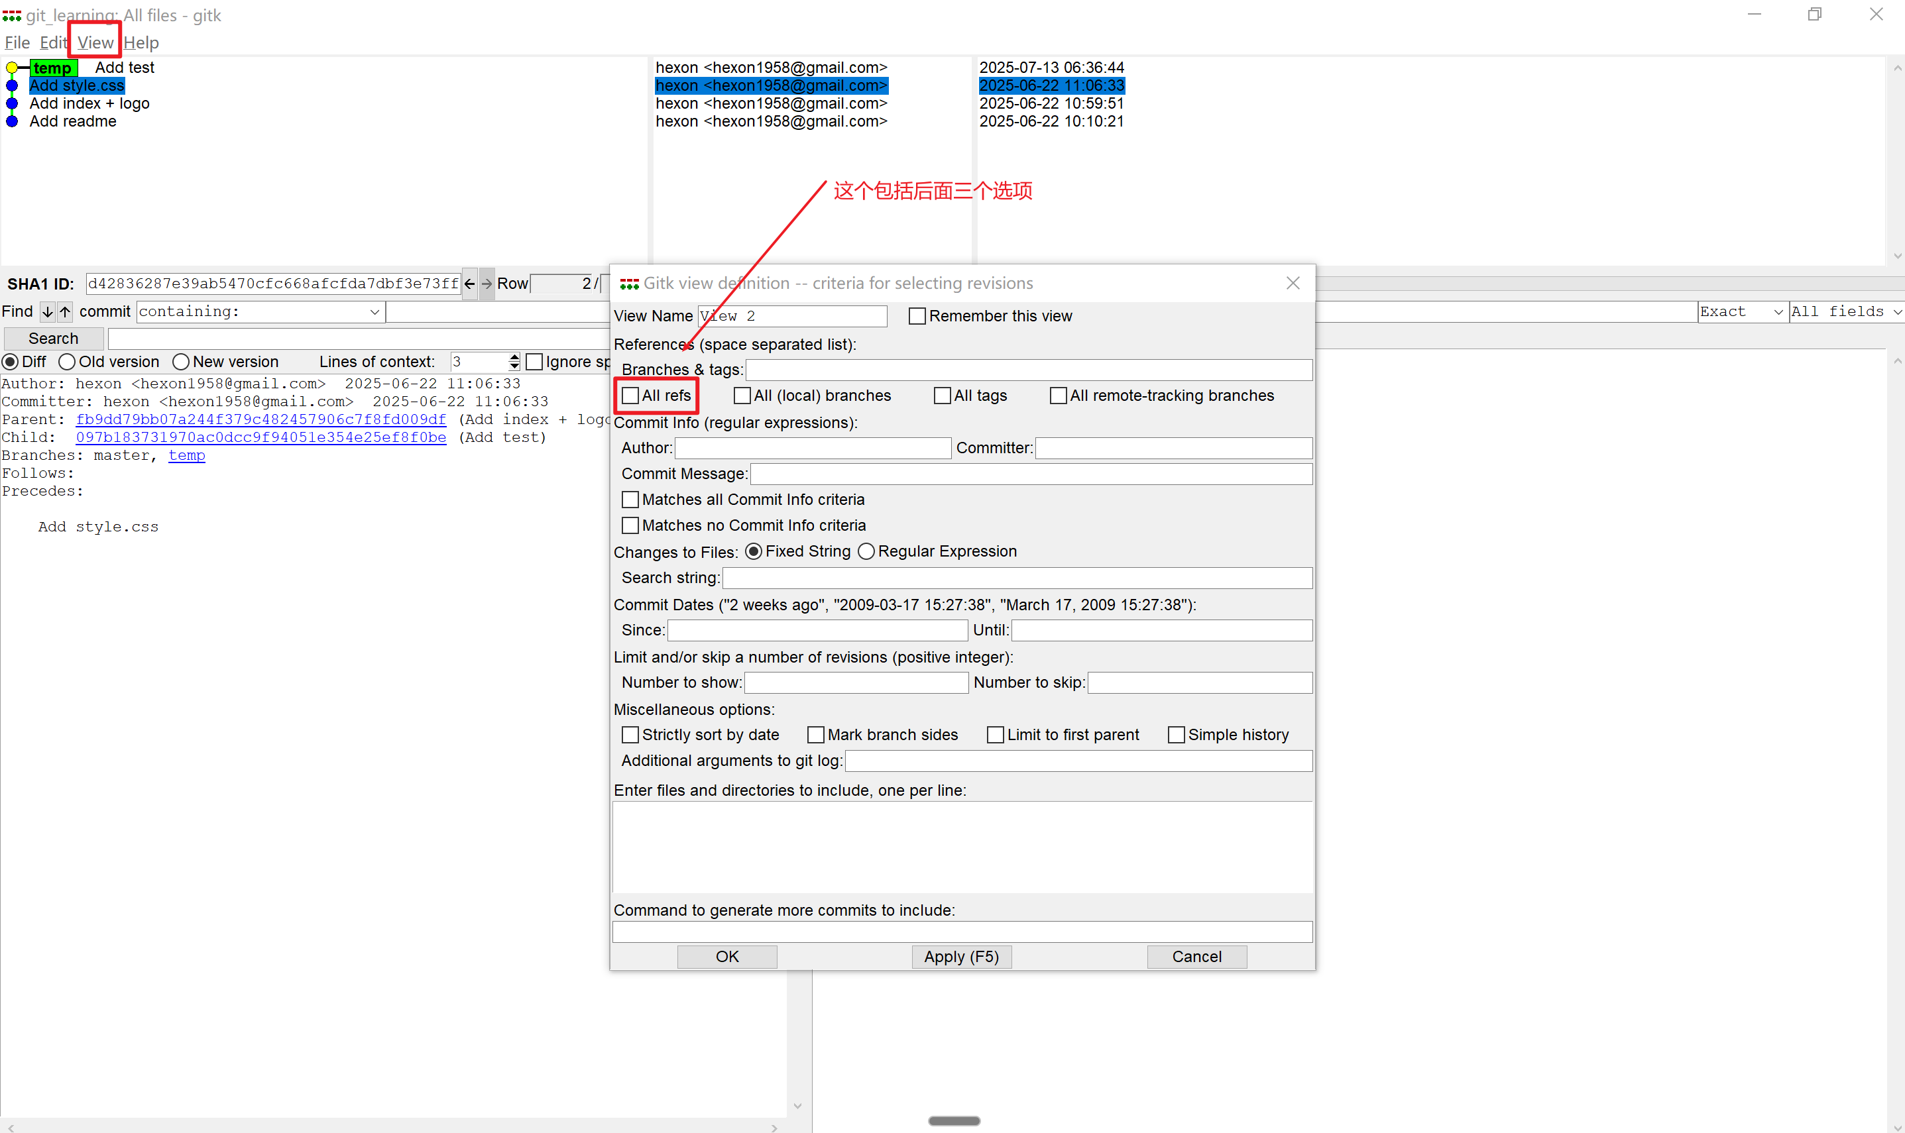Click the yellow HEAD commit circle
Viewport: 1905px width, 1133px height.
click(x=11, y=68)
